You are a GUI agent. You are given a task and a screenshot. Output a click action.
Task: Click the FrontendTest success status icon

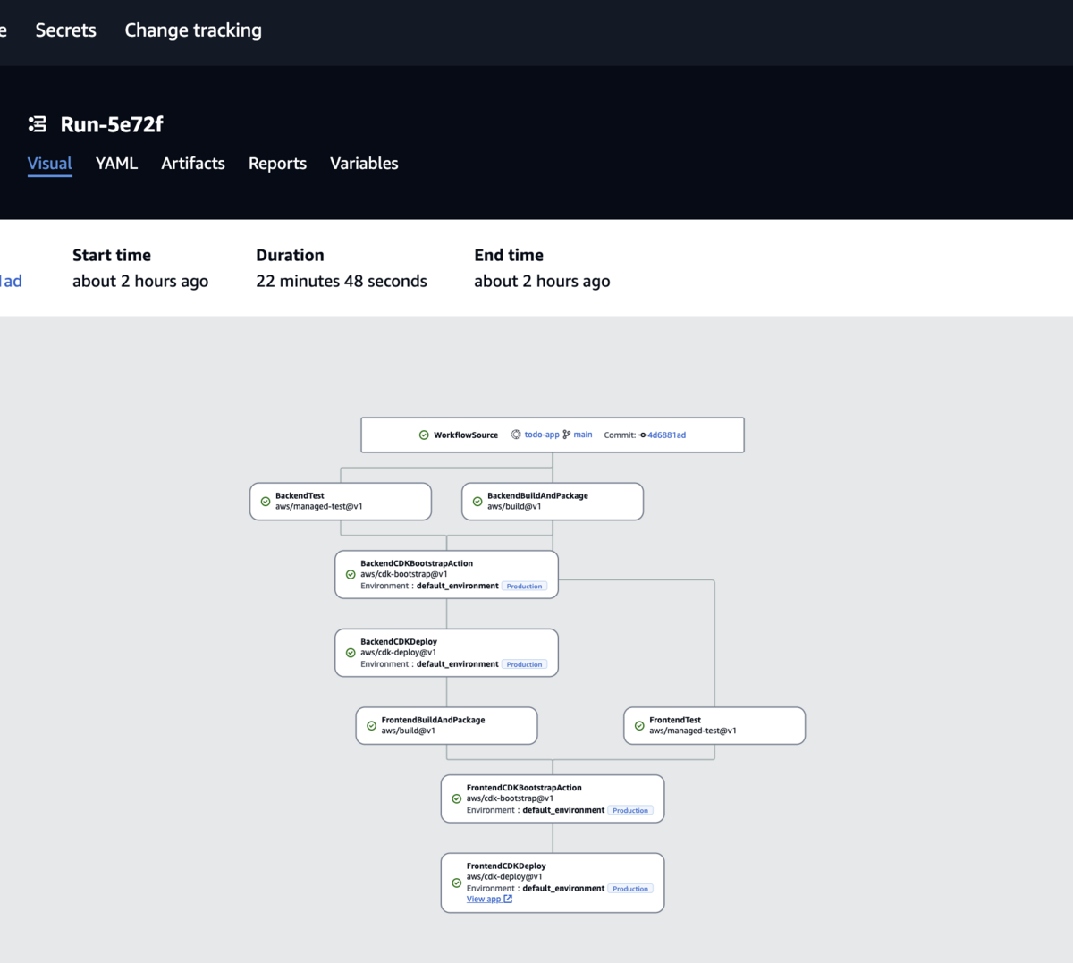639,726
